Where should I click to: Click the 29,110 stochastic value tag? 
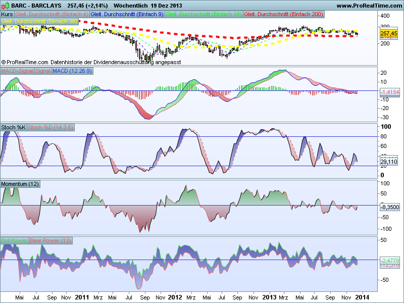click(x=388, y=162)
